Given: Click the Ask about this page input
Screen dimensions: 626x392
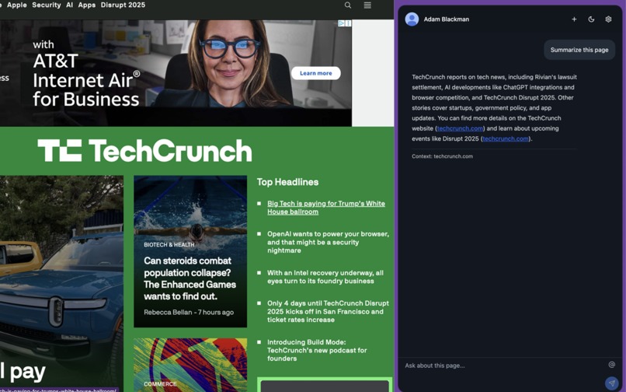Looking at the screenshot, I should (x=504, y=366).
